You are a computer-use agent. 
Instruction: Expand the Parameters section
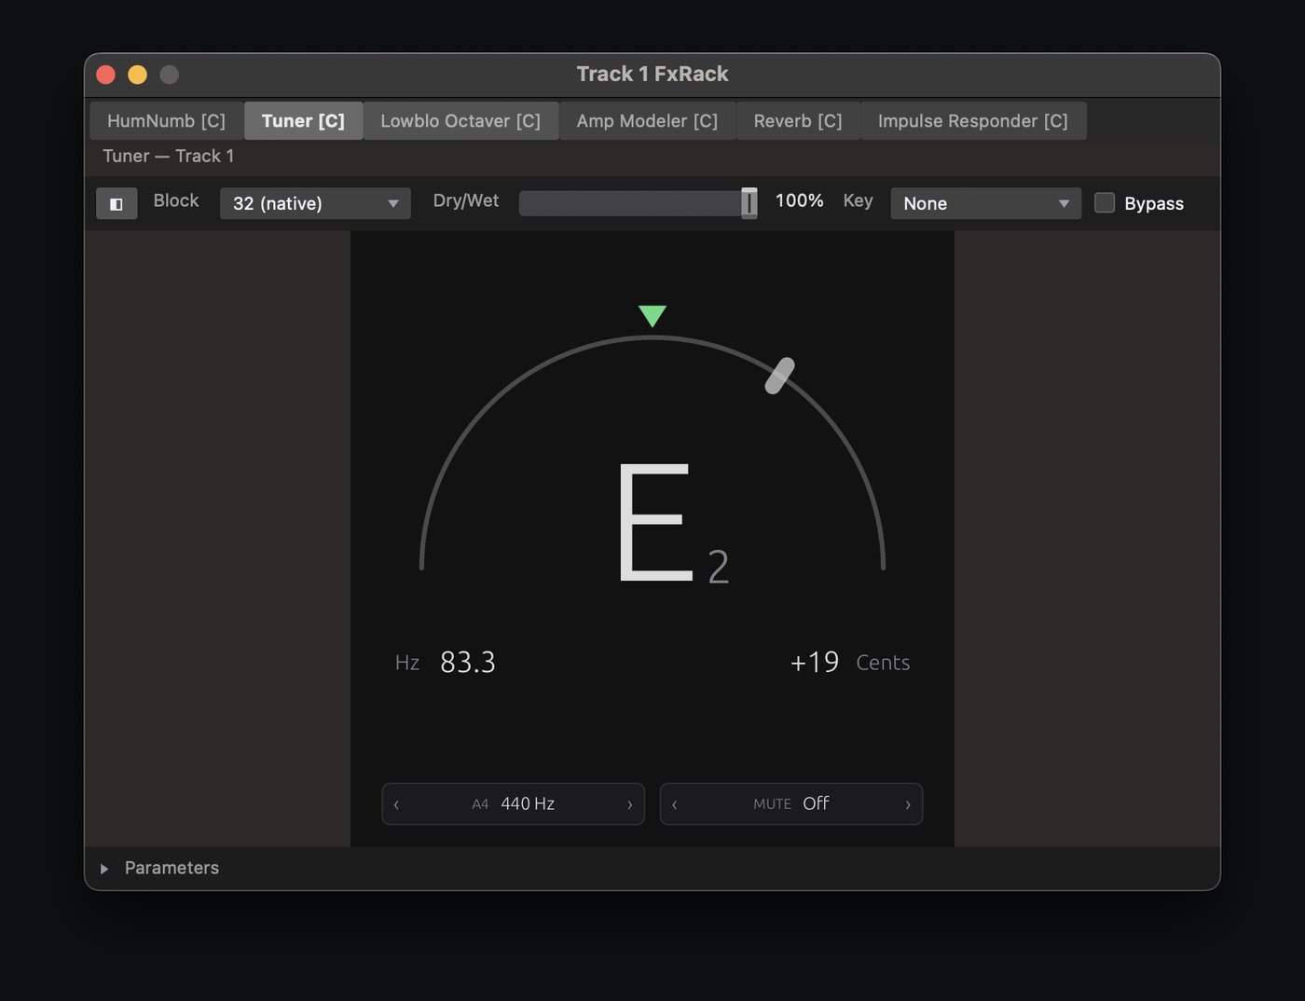click(104, 869)
